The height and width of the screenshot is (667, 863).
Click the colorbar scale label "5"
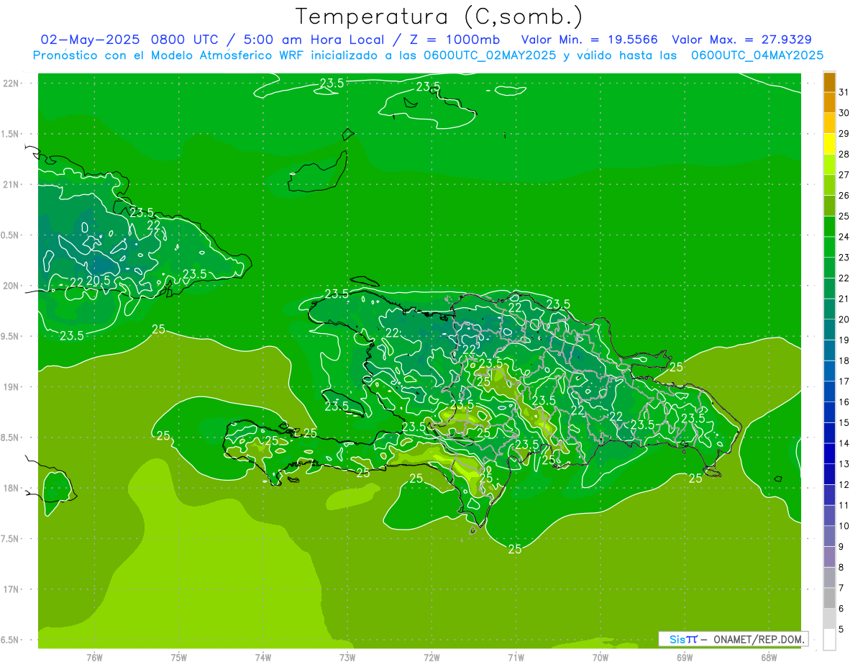(841, 630)
